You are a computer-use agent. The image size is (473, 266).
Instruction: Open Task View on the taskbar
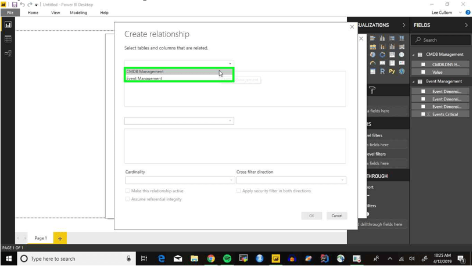(144, 258)
